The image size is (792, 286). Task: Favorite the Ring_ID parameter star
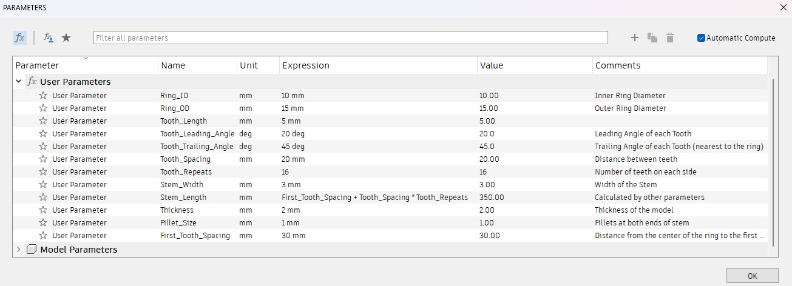click(43, 95)
